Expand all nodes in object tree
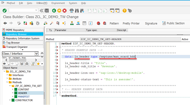 click(22, 64)
